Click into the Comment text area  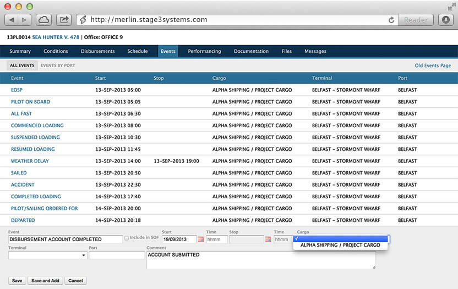pyautogui.click(x=261, y=260)
